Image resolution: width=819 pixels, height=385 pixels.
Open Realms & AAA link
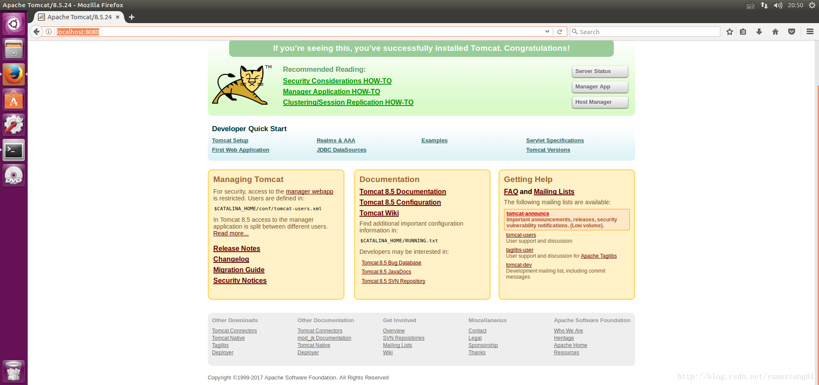pyautogui.click(x=336, y=141)
